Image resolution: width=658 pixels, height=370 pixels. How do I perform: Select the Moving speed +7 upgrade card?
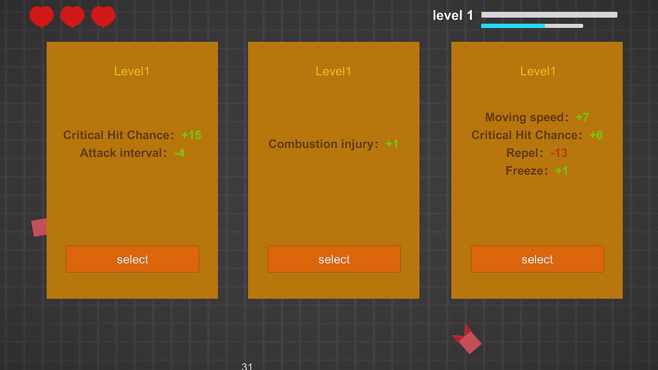[537, 259]
